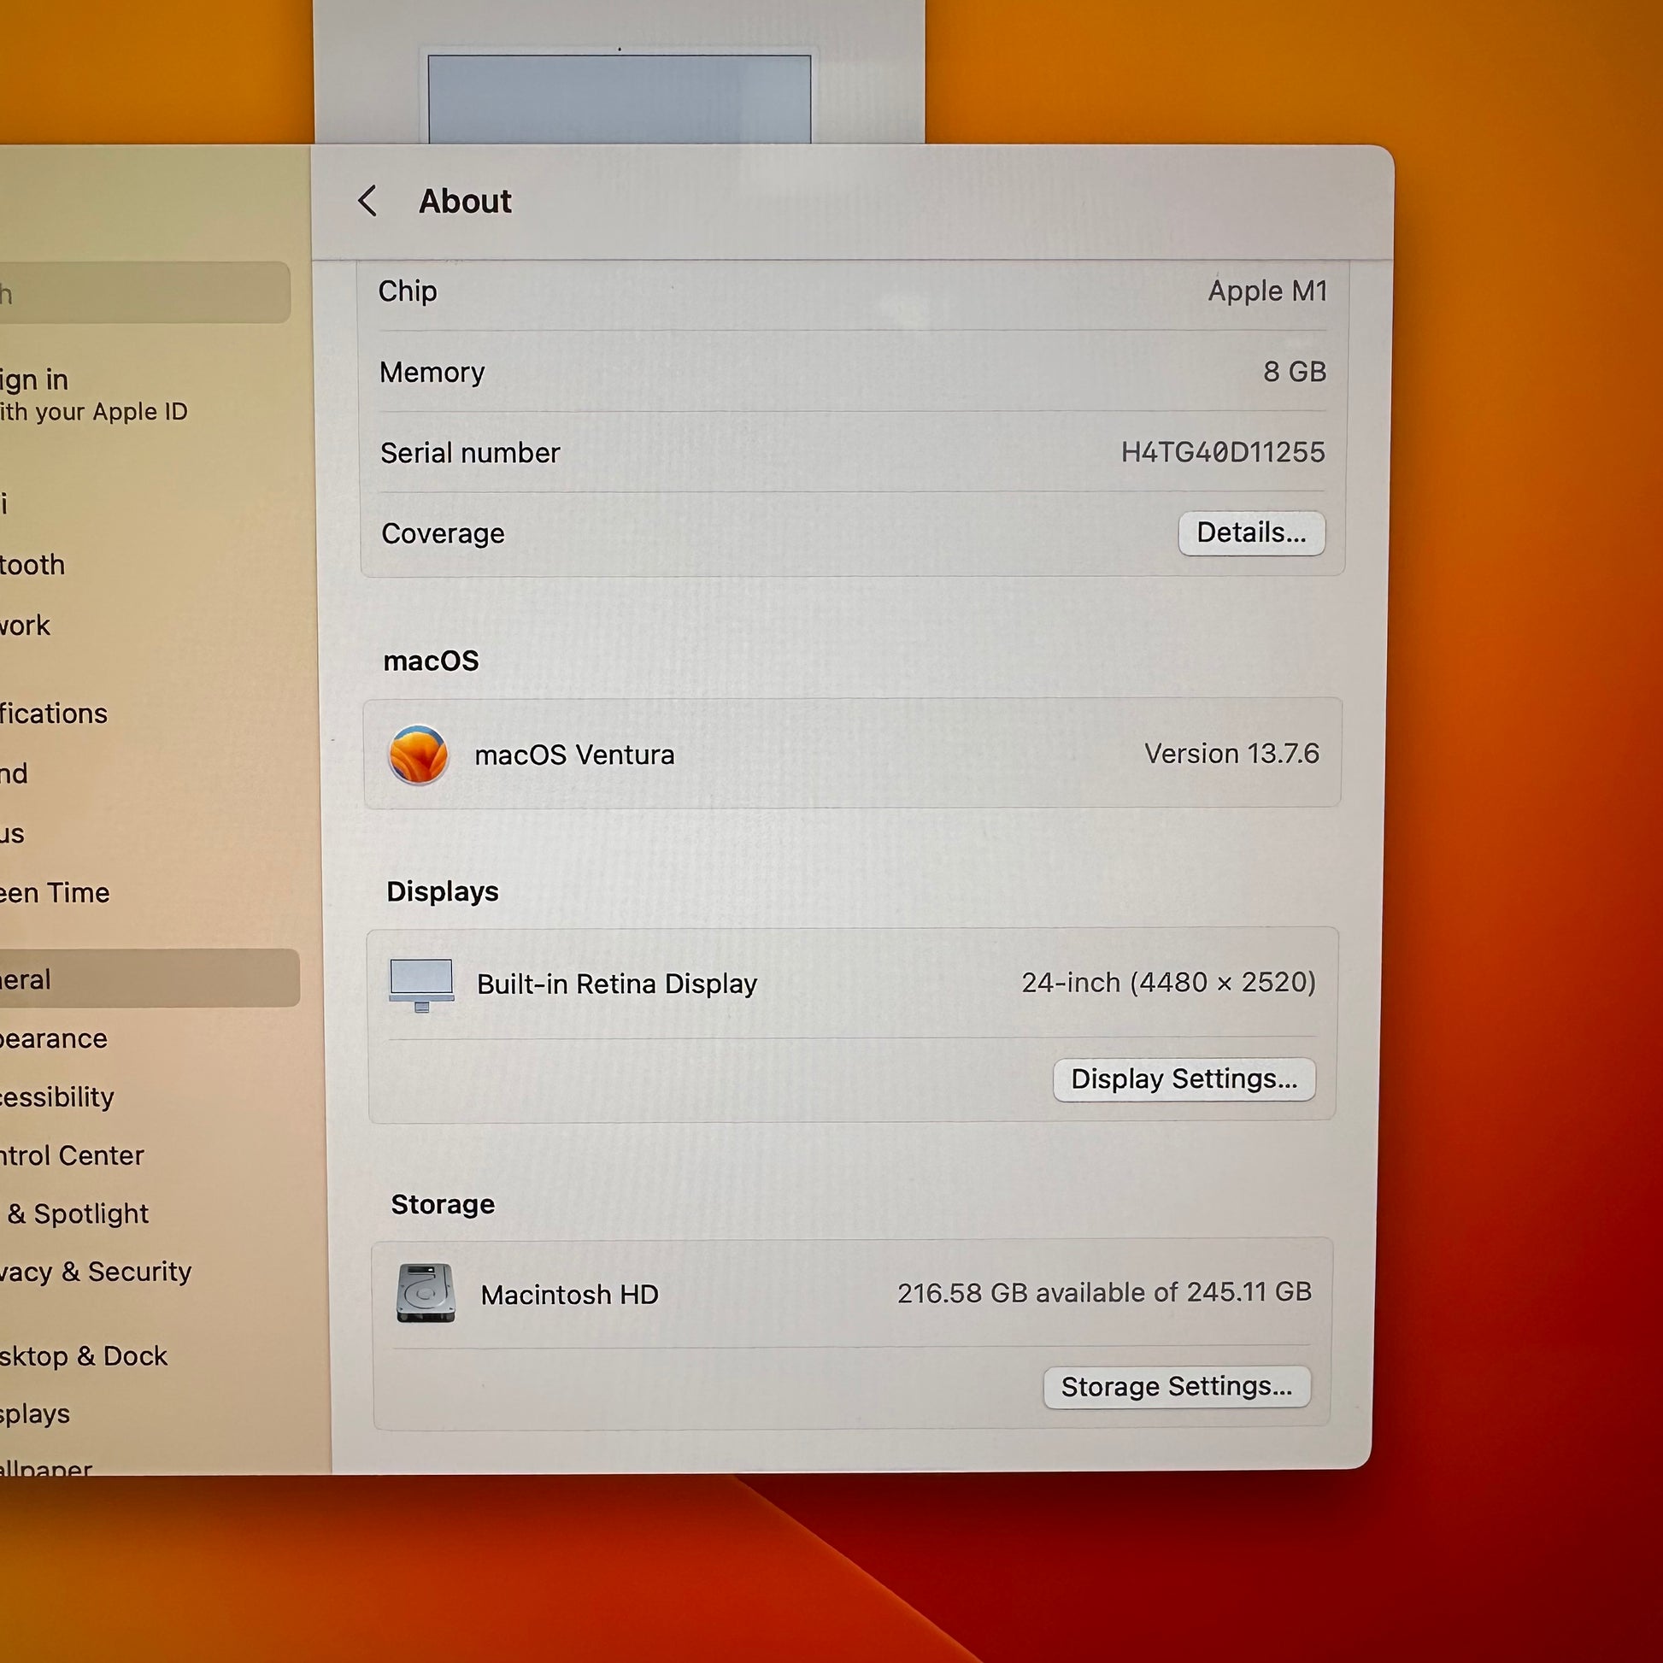Screen dimensions: 1663x1663
Task: Open Privacy & Security in sidebar
Action: click(x=96, y=1272)
